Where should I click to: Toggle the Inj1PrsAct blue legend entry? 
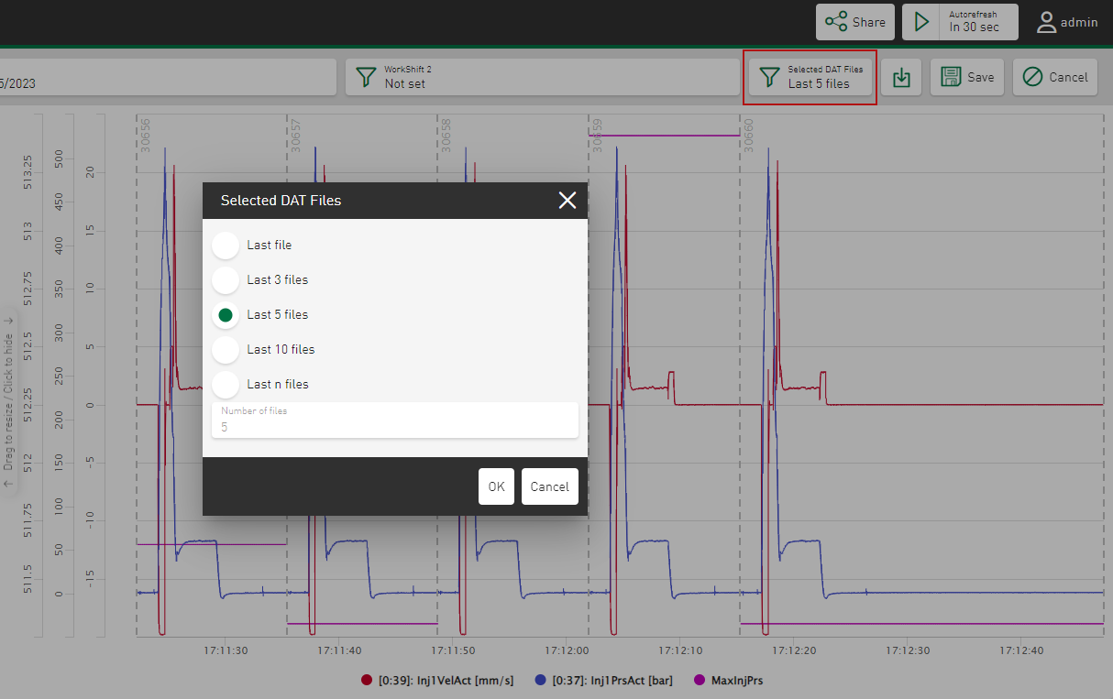click(541, 681)
